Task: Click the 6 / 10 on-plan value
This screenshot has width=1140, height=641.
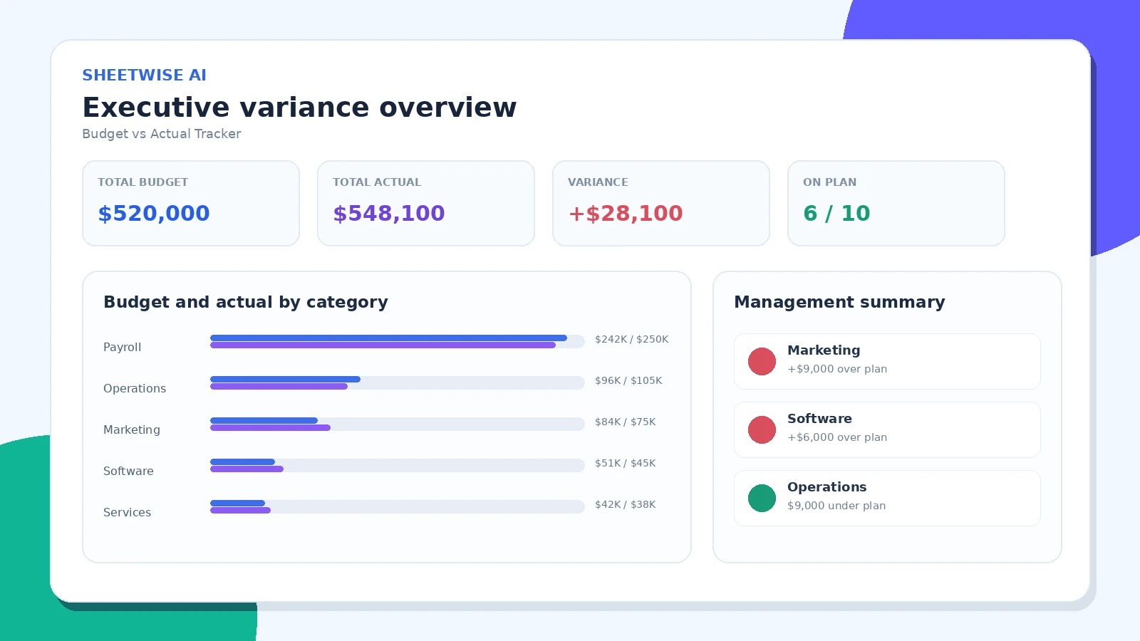Action: click(x=836, y=213)
